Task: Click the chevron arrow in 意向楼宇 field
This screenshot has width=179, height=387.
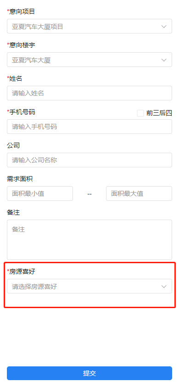Action: (x=164, y=60)
